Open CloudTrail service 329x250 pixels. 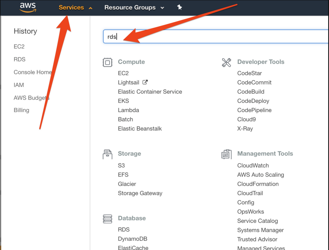250,193
